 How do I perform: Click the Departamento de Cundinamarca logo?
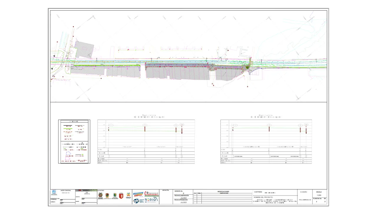152,194
